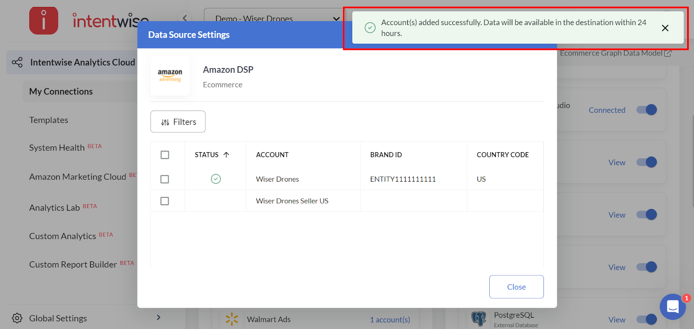Screen dimensions: 694x329
Task: Toggle off the Connected data source switch
Action: [x=646, y=110]
